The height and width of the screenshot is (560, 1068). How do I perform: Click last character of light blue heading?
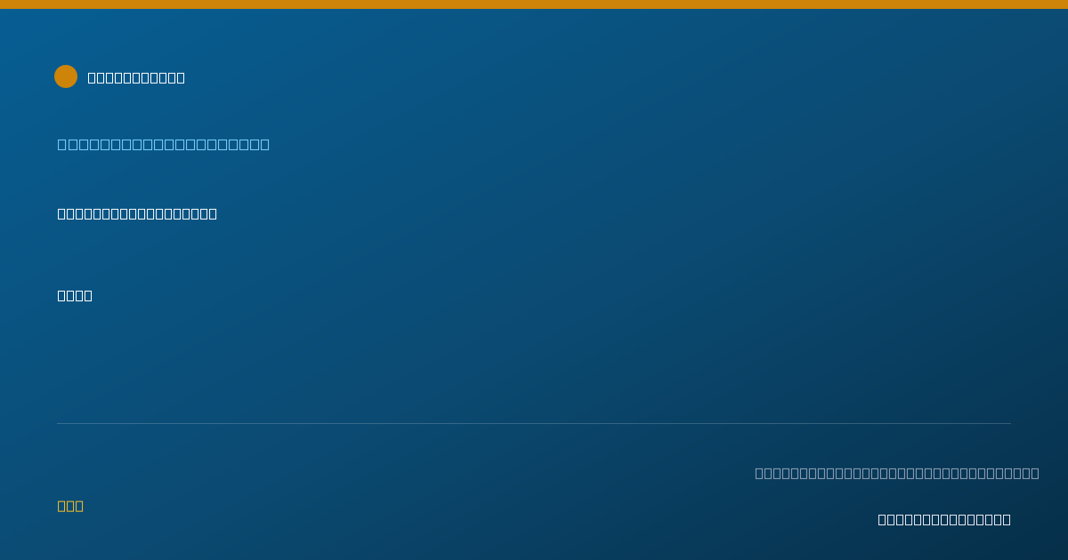[265, 144]
